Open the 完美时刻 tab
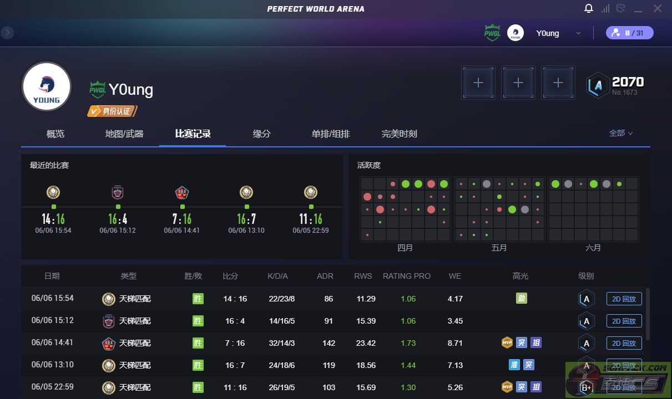672x399 pixels. (399, 134)
